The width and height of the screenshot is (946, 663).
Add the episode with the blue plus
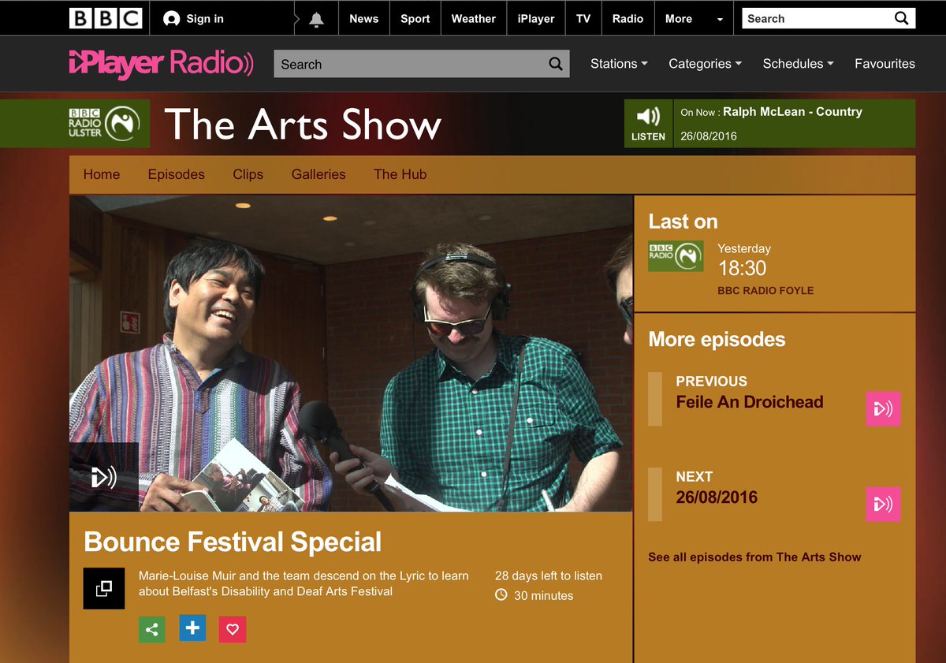[192, 628]
